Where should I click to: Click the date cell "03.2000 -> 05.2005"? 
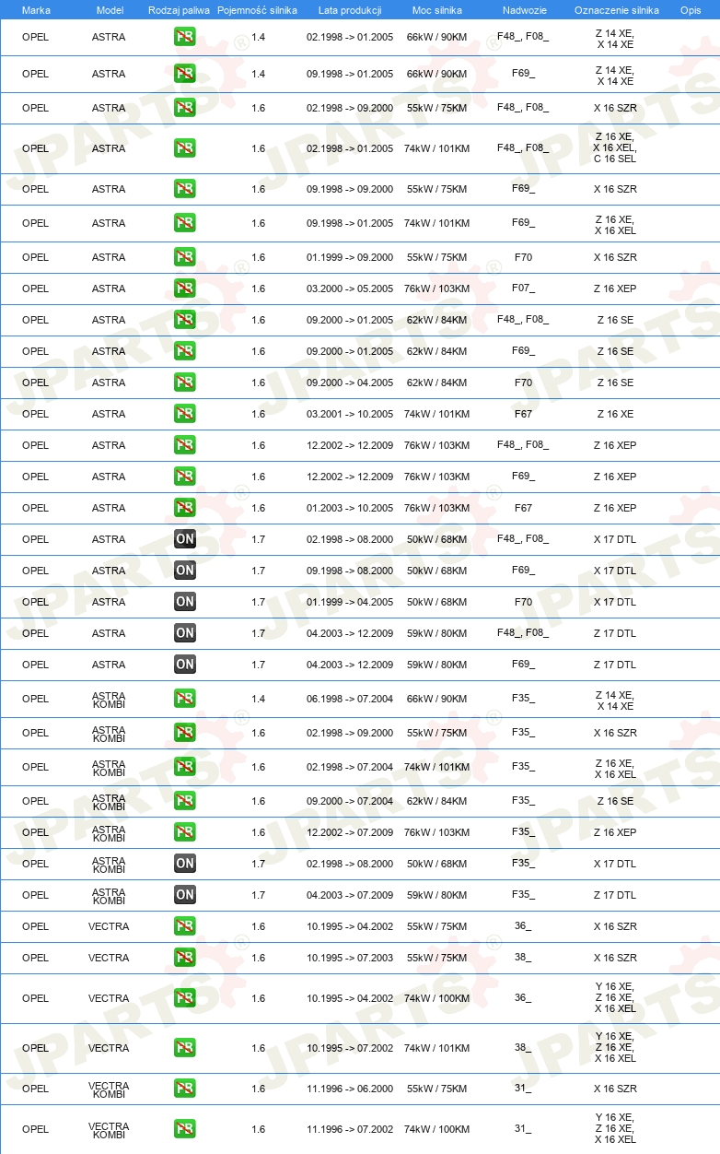(350, 289)
